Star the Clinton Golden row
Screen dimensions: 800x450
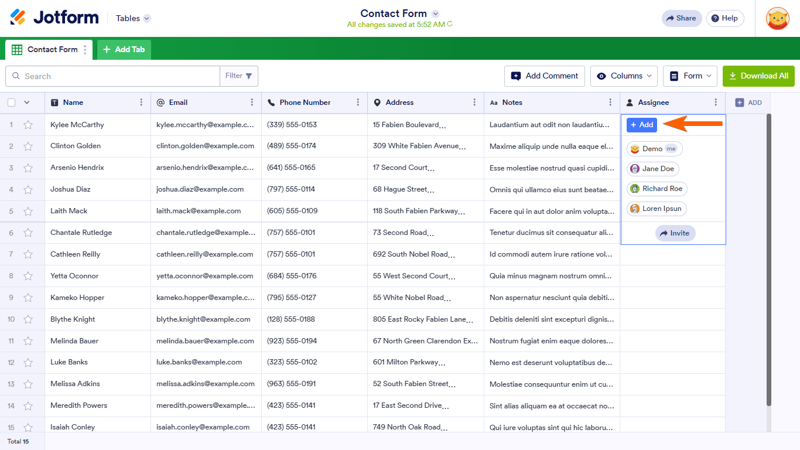28,146
